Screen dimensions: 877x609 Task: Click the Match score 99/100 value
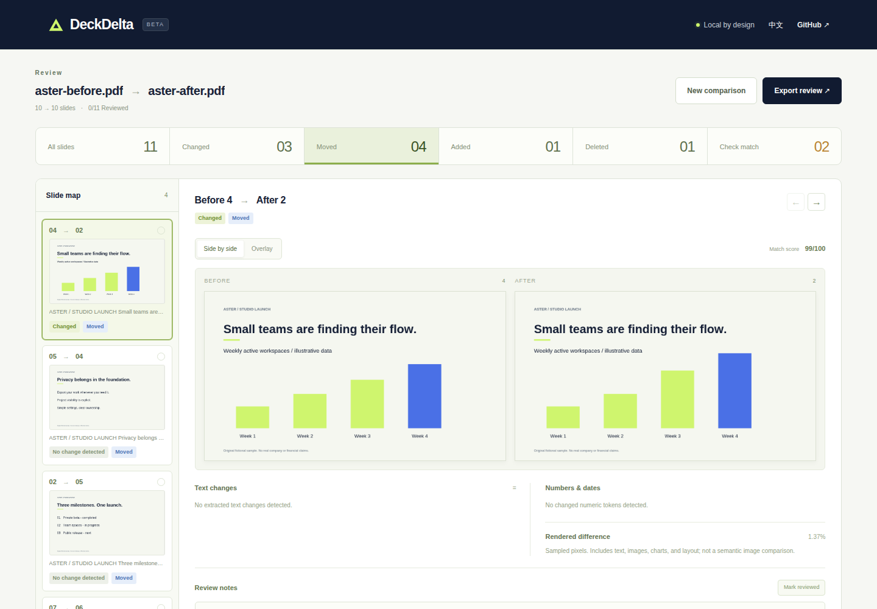pyautogui.click(x=815, y=248)
